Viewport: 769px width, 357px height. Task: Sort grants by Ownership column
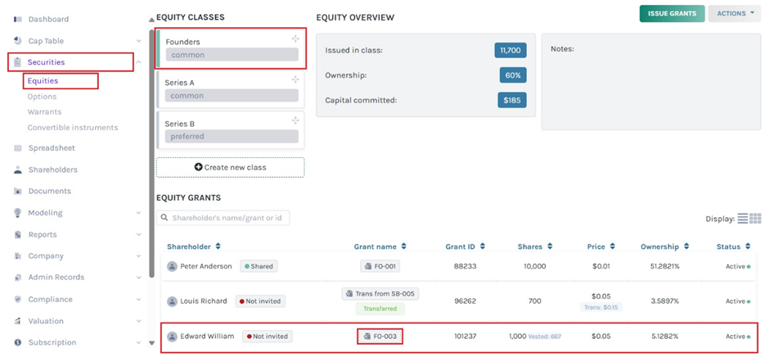(x=664, y=246)
